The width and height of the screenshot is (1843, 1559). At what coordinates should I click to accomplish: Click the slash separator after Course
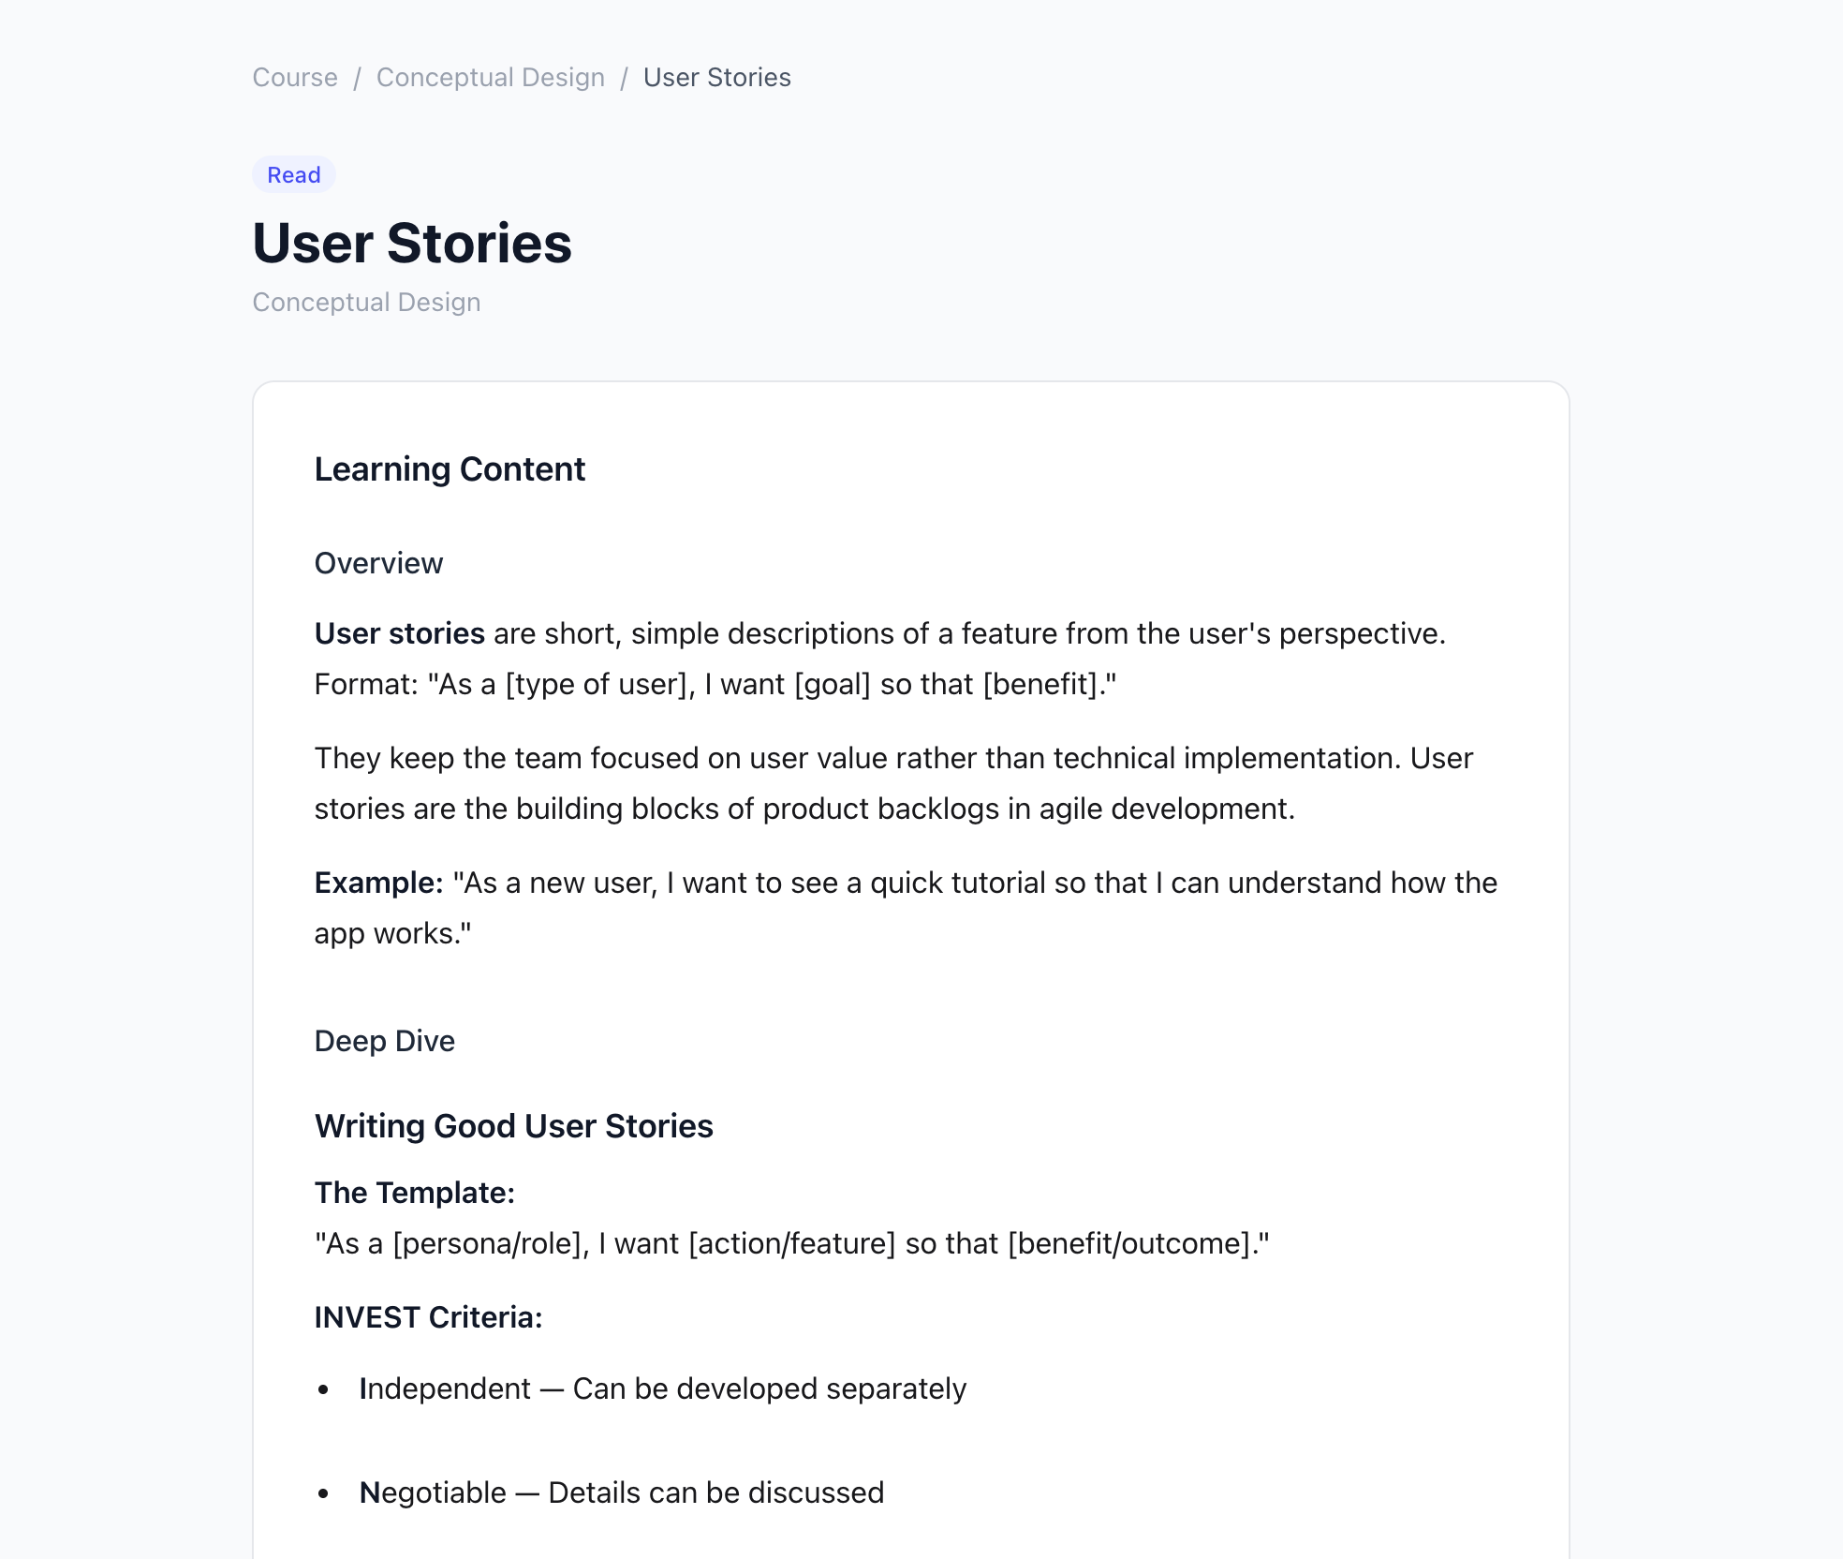click(357, 78)
